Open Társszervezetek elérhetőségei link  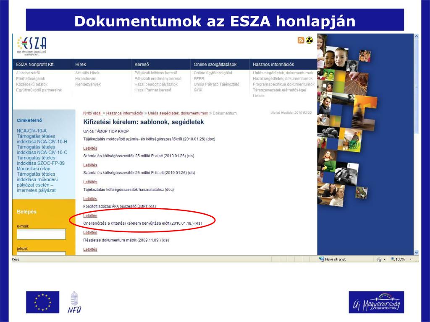tap(279, 90)
